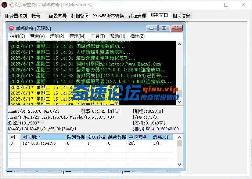252x179 pixels.
Task: Click the 回城点配置加载成功 log line
Action: coord(68,46)
